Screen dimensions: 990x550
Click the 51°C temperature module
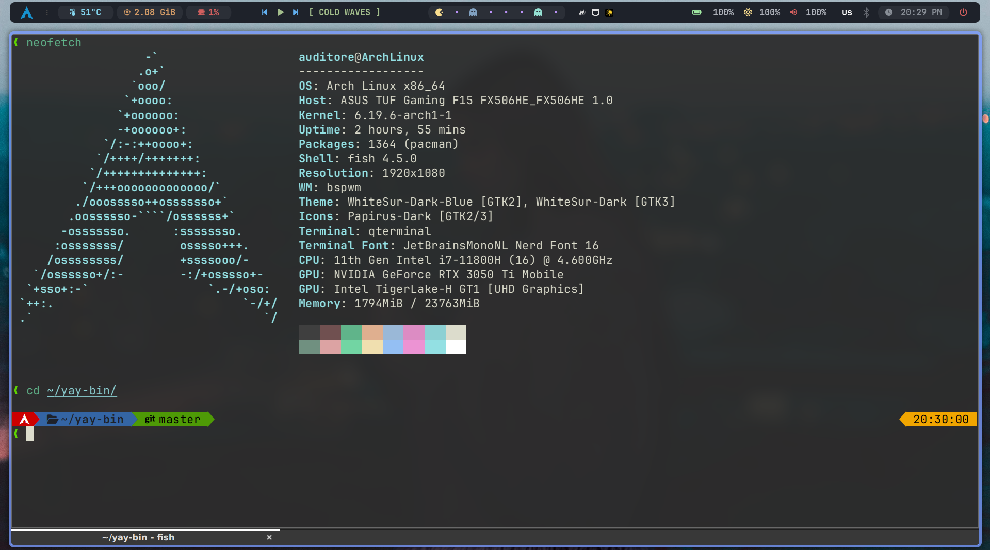[86, 12]
